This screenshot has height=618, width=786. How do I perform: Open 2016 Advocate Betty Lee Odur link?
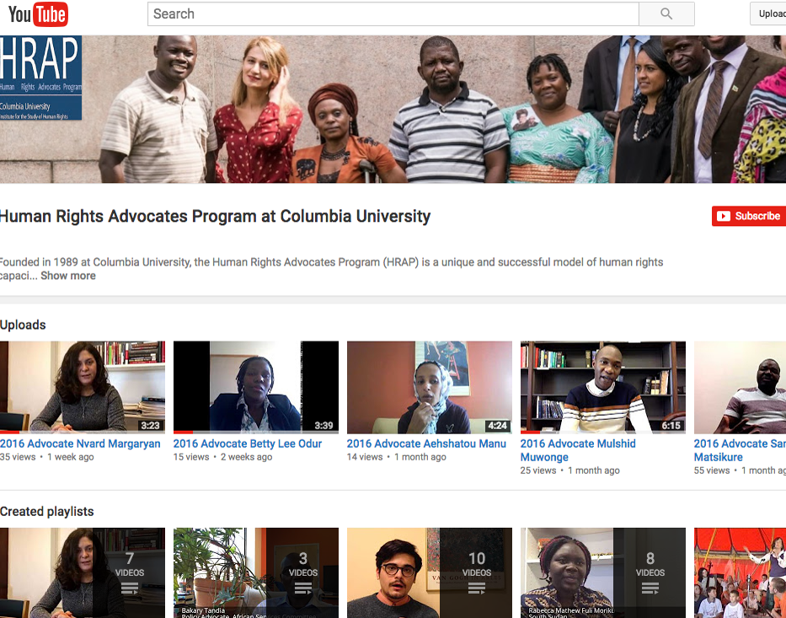[248, 443]
